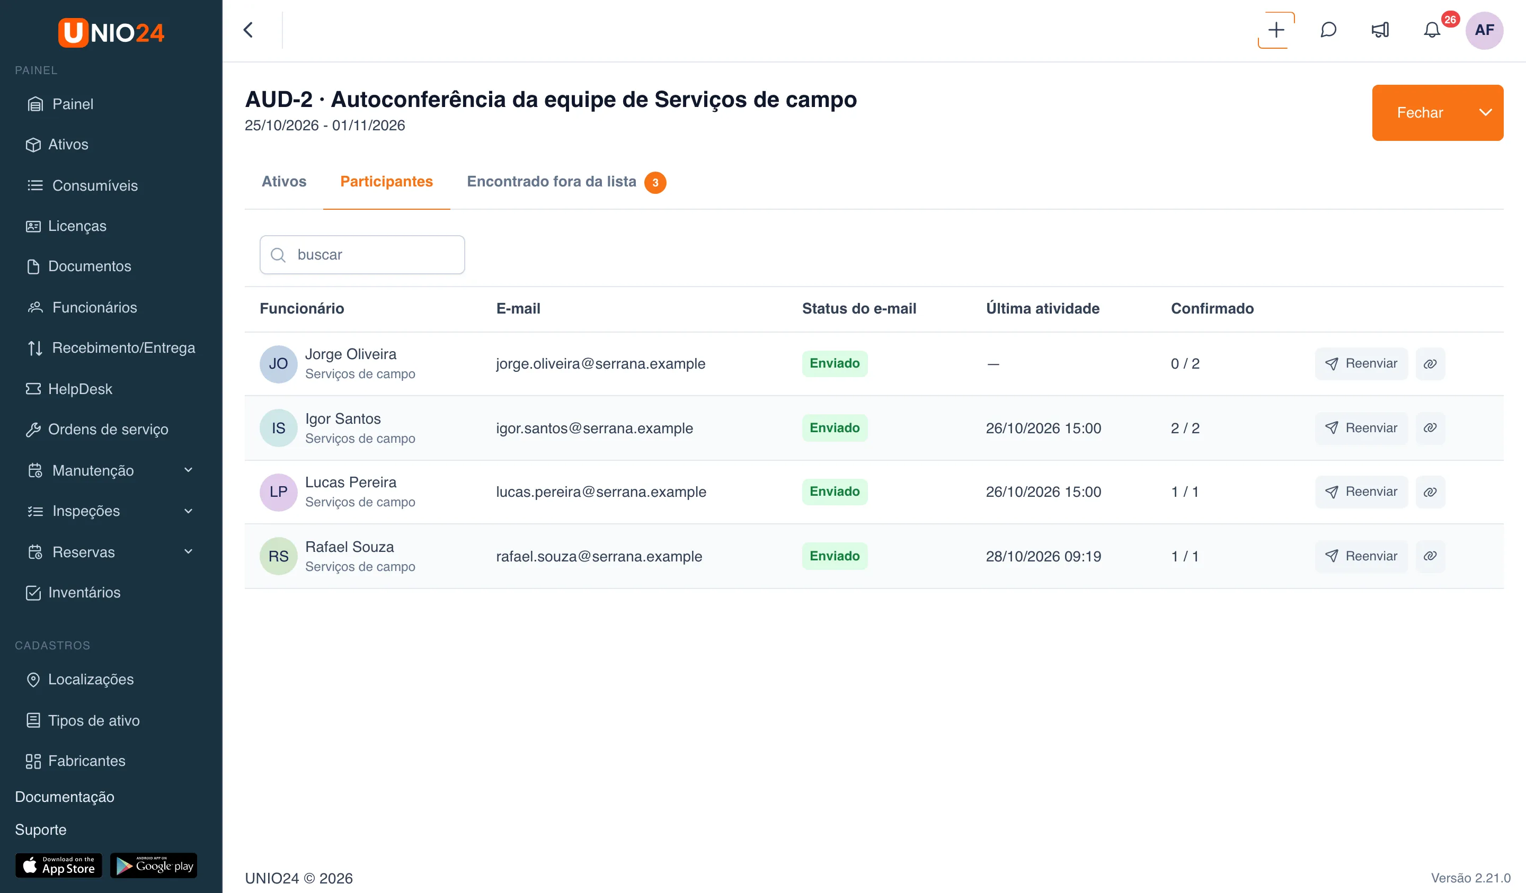Copy link icon for Lucas Pereira

[1430, 492]
